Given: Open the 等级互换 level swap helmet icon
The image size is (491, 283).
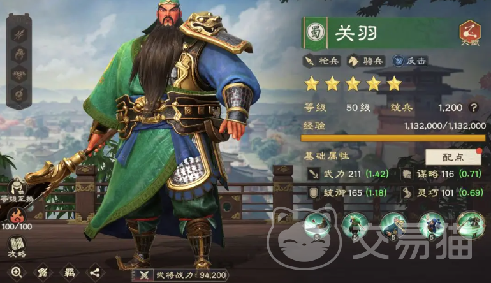Looking at the screenshot, I should point(17,190).
